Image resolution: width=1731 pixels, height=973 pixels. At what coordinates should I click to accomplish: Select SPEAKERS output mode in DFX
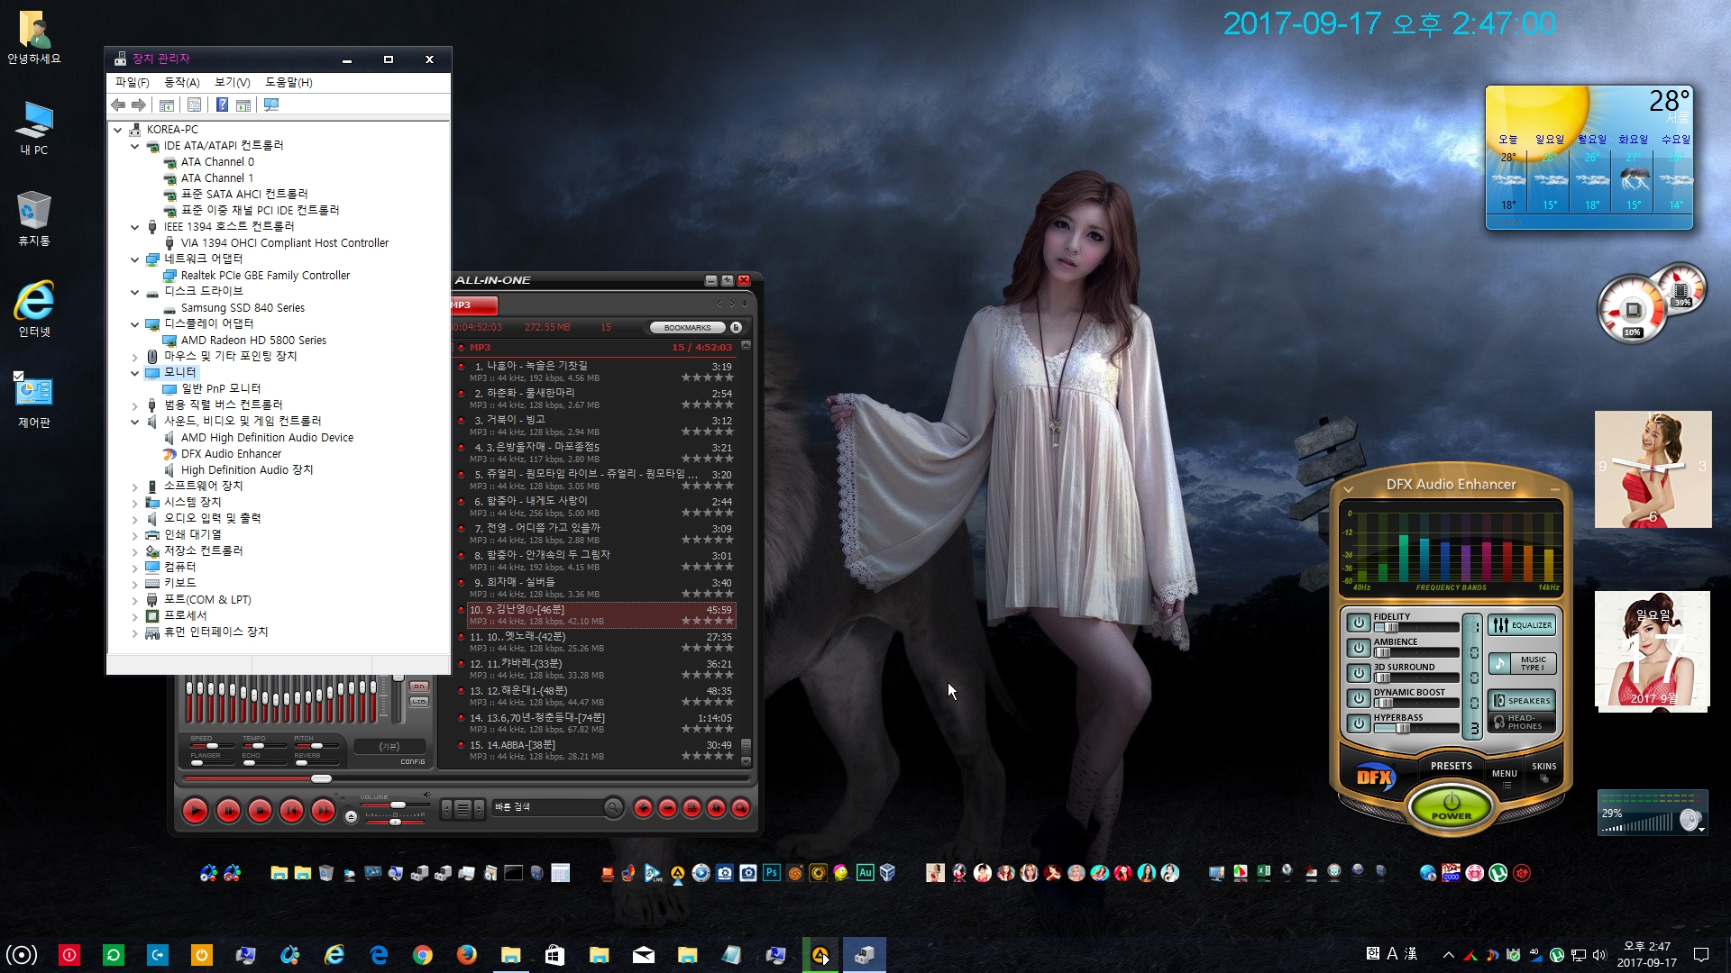coord(1522,701)
